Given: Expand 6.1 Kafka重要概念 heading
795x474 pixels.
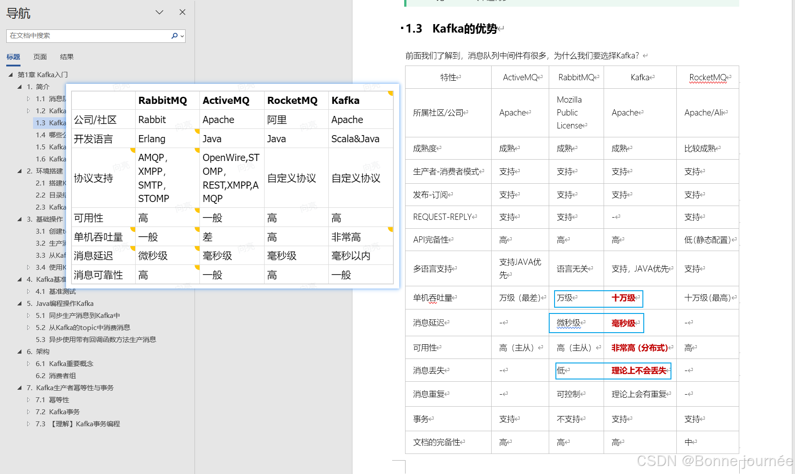Looking at the screenshot, I should [29, 363].
